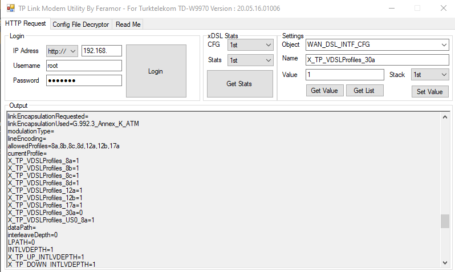Click the large Login button
This screenshot has width=455, height=272.
point(156,71)
